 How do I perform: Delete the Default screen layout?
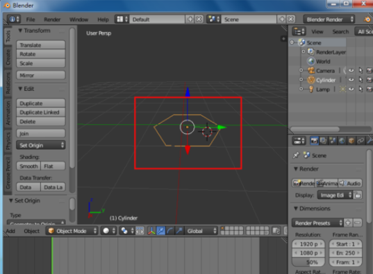[x=199, y=19]
